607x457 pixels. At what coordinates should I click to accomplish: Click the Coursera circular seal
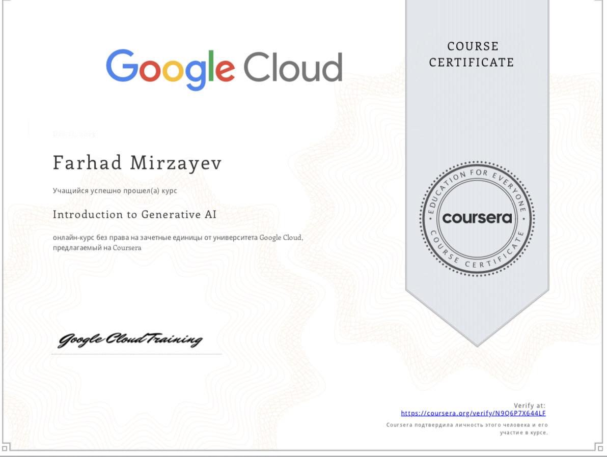(x=477, y=218)
